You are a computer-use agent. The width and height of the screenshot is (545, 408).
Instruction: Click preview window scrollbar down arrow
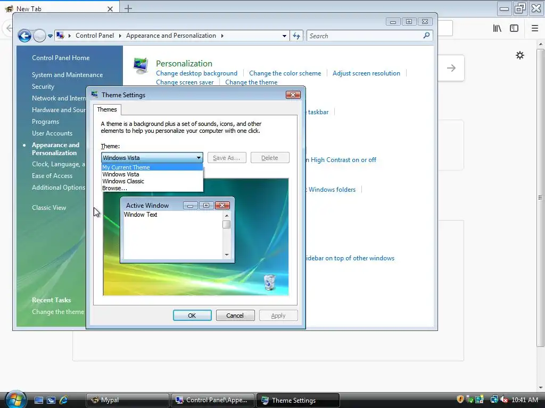tap(227, 255)
